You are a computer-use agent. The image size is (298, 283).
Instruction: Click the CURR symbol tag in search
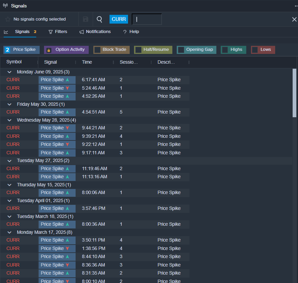pos(119,19)
